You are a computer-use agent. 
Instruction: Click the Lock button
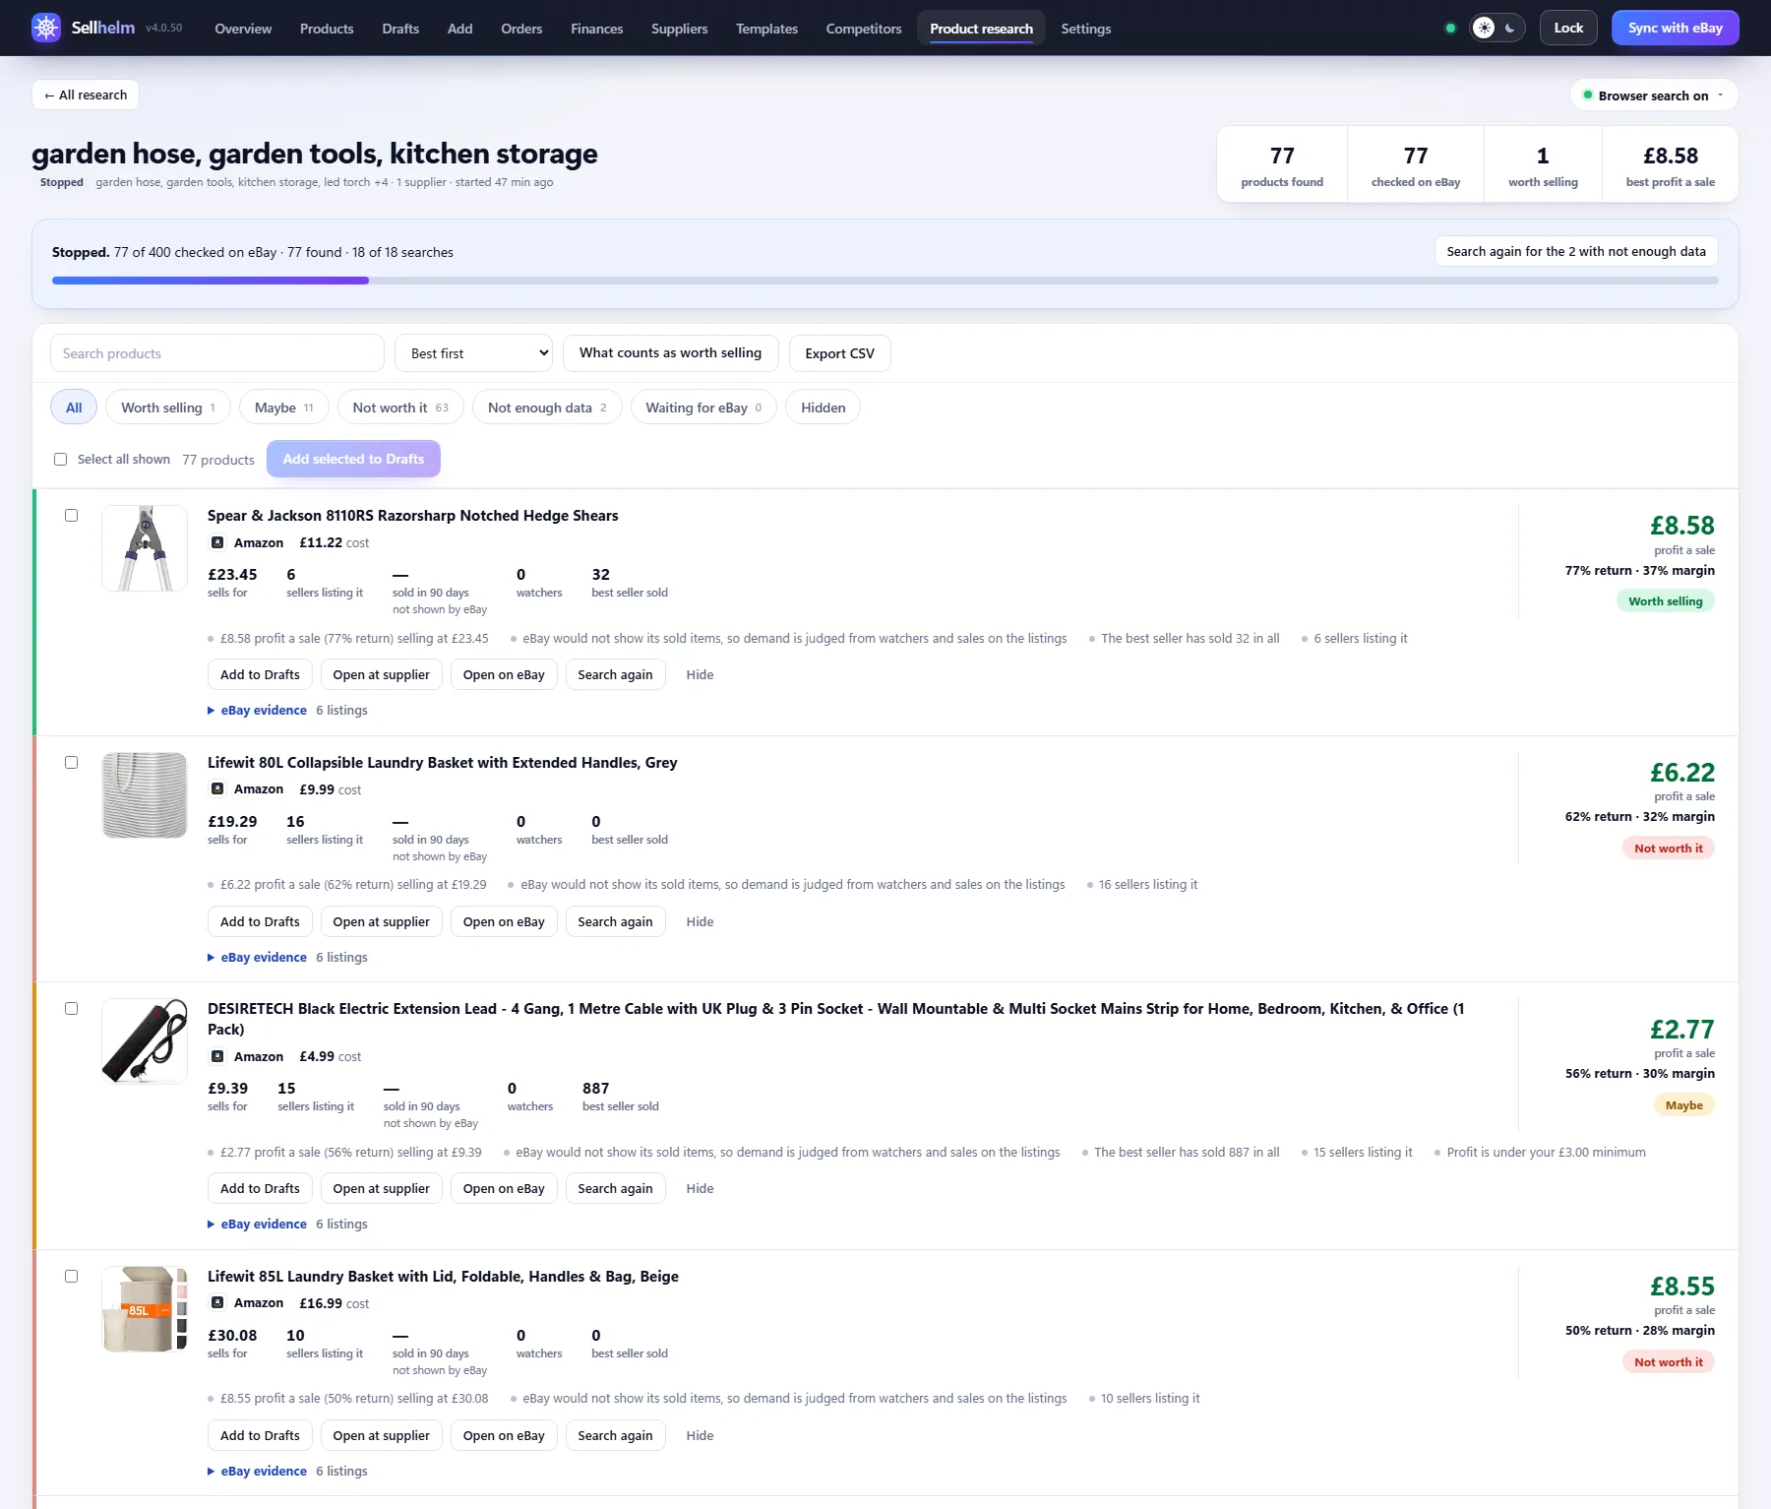[x=1568, y=28]
